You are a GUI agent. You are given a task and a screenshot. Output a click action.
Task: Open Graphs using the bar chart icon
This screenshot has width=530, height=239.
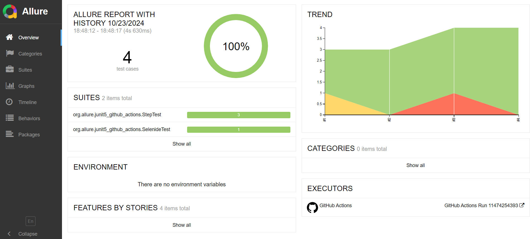coord(10,86)
